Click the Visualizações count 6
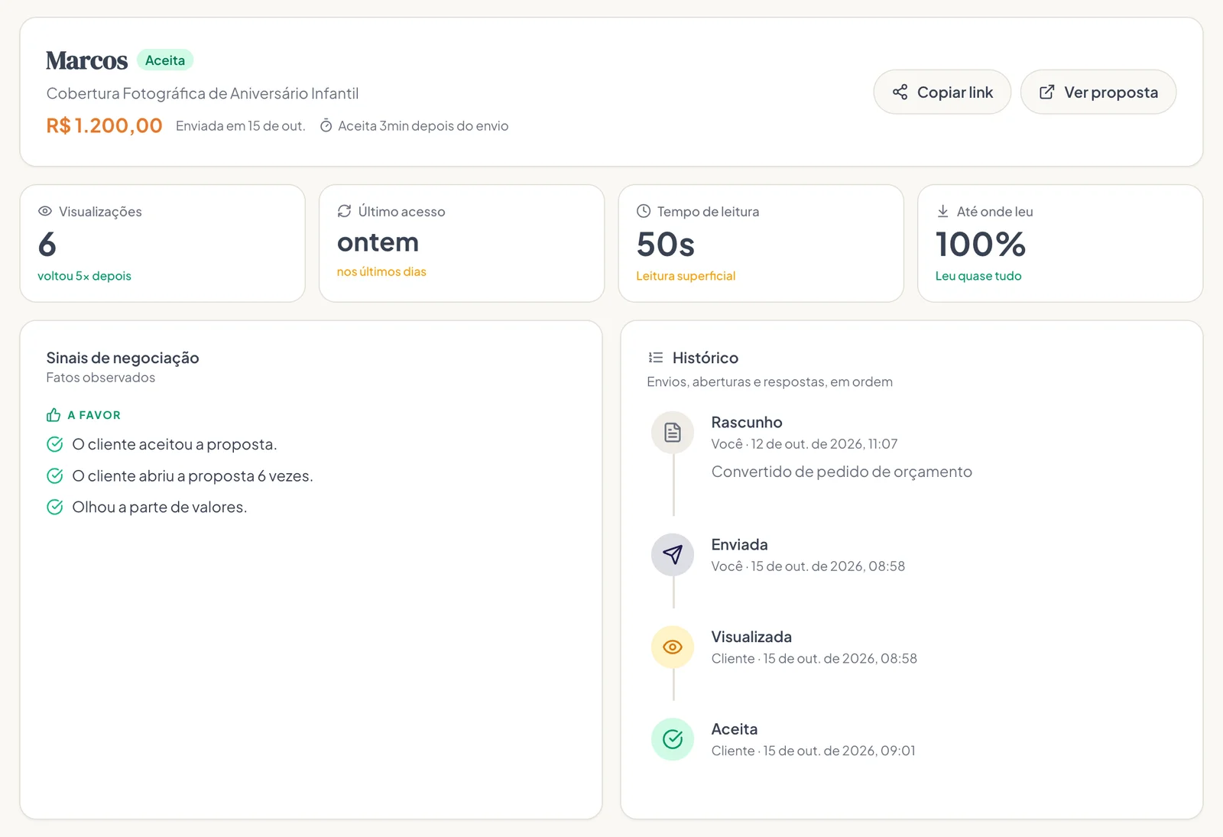 pyautogui.click(x=47, y=245)
